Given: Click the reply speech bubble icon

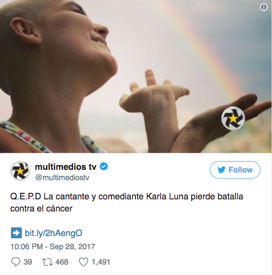Looking at the screenshot, I should (16, 262).
